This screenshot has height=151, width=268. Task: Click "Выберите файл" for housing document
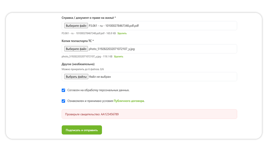tap(76, 26)
